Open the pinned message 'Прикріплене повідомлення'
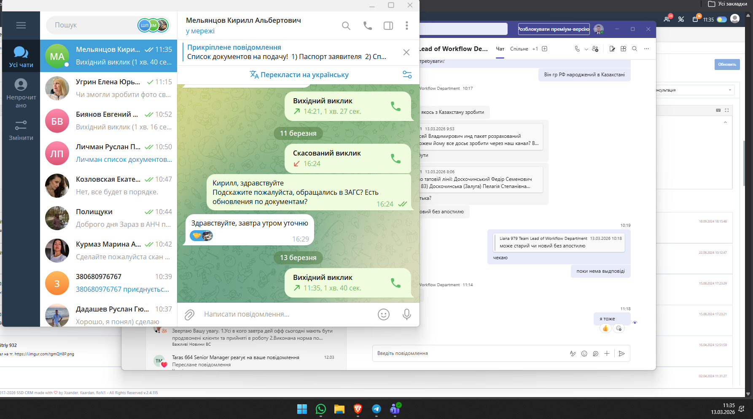 coord(287,52)
